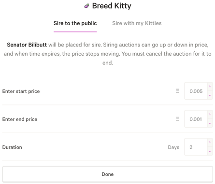
Task: Increase start price with up arrow
Action: tap(210, 86)
